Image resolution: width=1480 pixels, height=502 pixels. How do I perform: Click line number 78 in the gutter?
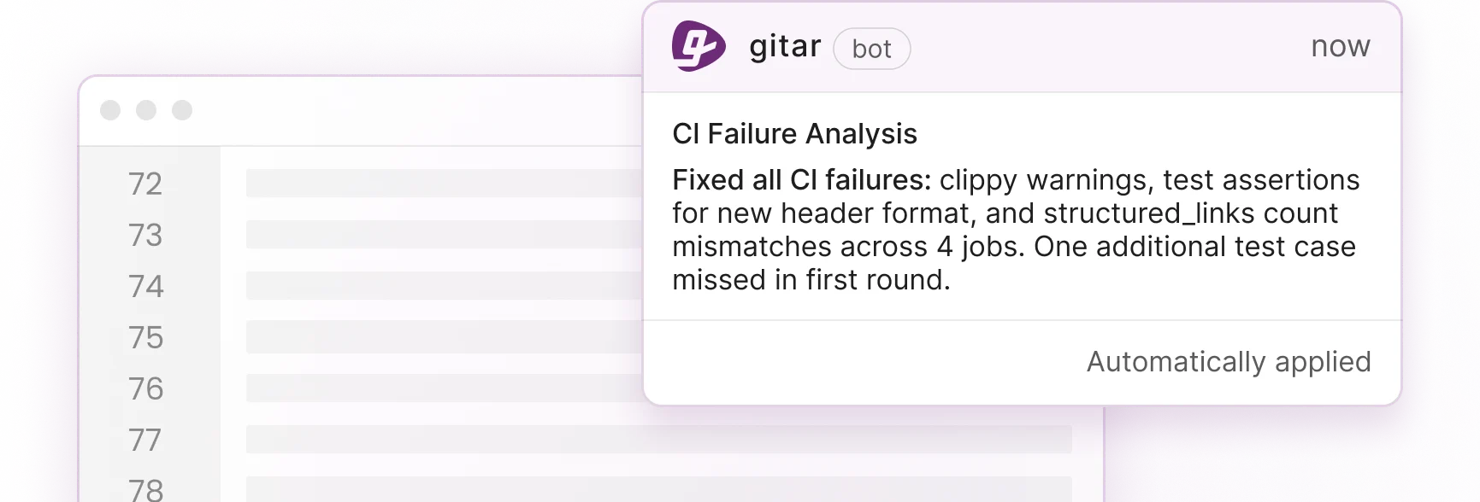(x=145, y=489)
